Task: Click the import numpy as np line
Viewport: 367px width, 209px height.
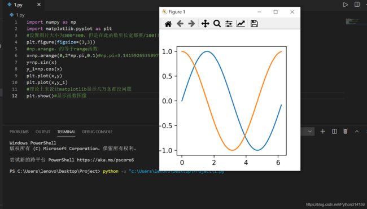Action: [x=51, y=22]
